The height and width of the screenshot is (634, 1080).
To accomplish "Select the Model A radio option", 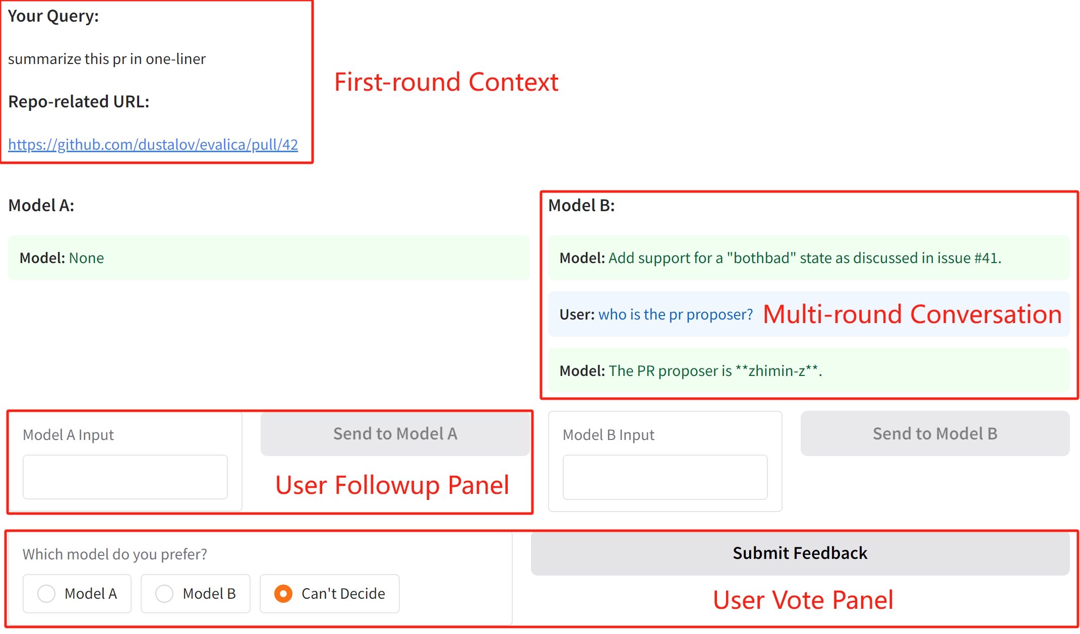I will pyautogui.click(x=47, y=594).
